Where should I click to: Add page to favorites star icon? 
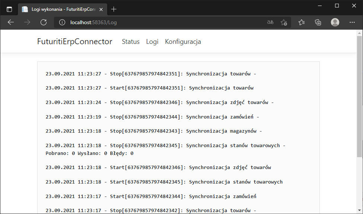click(x=284, y=22)
